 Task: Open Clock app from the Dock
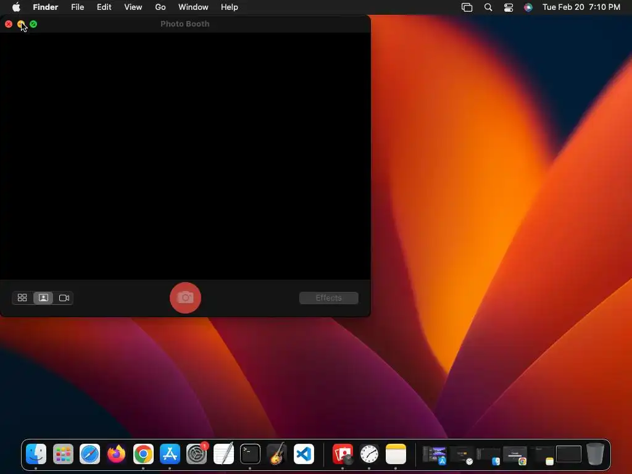[369, 454]
